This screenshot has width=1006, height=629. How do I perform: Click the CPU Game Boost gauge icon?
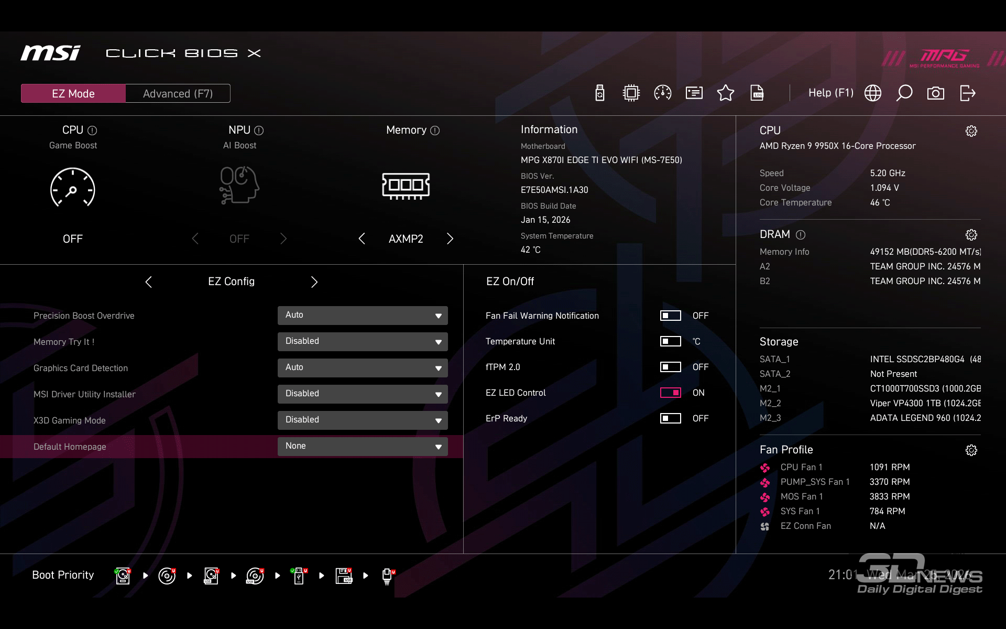(72, 188)
